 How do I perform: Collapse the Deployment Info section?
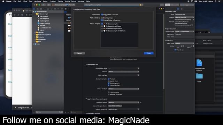pos(86,65)
